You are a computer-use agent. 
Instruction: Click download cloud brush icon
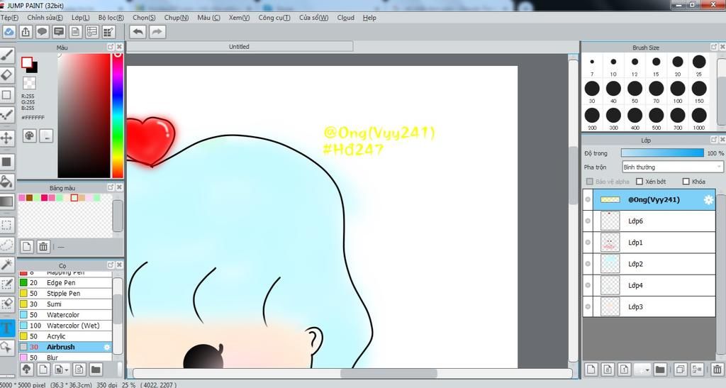coord(26,369)
